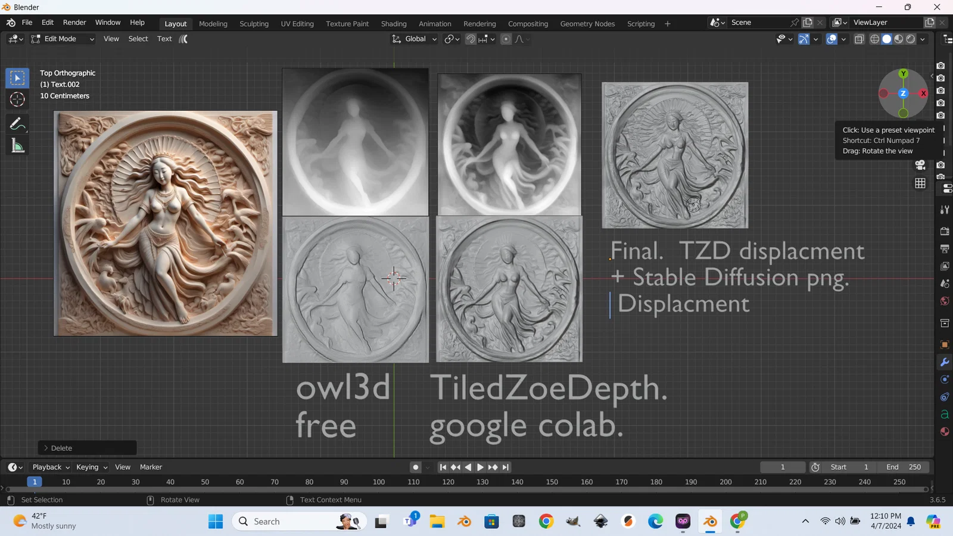Click the Z axis on navigation gizmo

pos(903,94)
